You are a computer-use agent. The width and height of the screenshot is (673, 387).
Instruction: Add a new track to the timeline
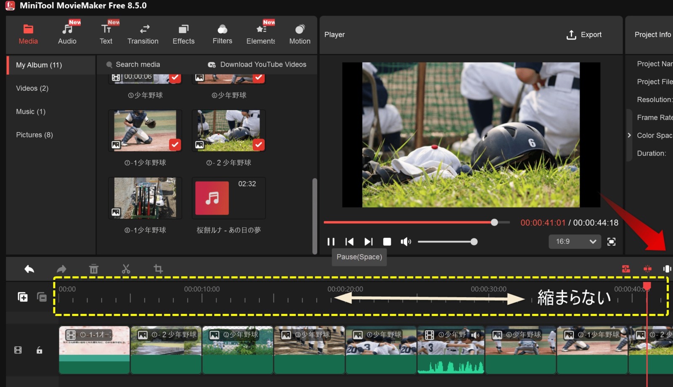(23, 297)
